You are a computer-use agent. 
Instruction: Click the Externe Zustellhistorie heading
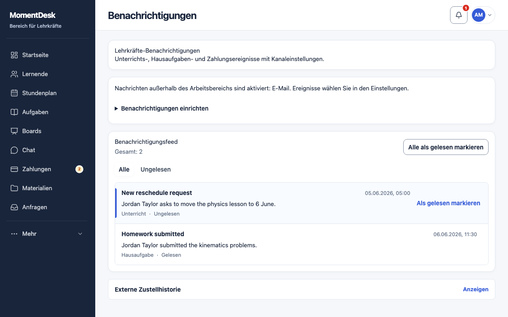point(148,290)
